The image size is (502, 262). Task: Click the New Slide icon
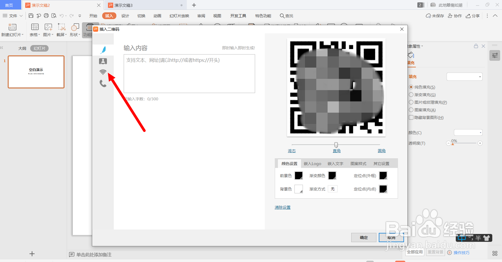[12, 27]
